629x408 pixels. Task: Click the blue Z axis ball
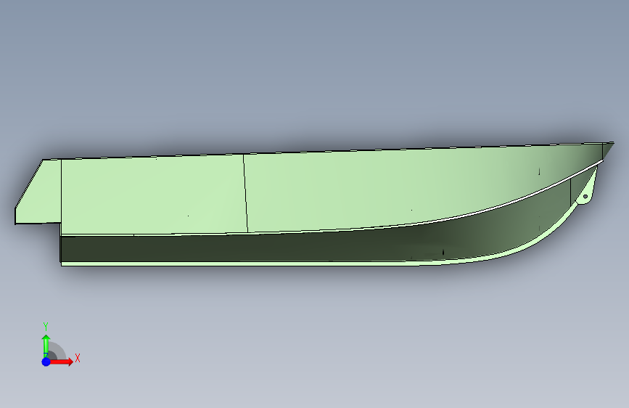(x=46, y=362)
